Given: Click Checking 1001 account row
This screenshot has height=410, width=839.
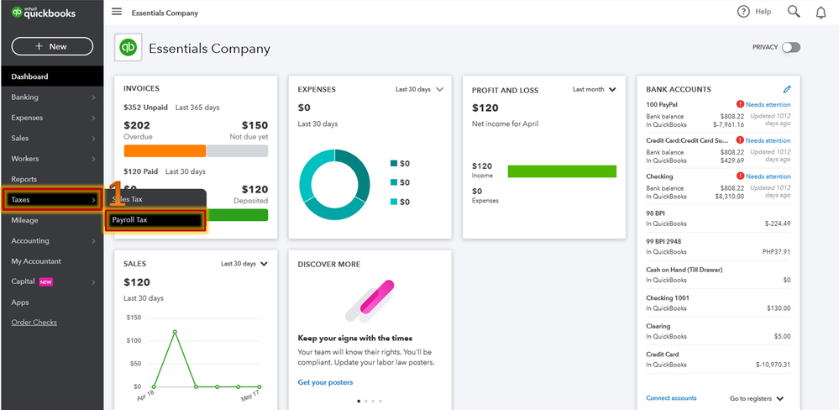Looking at the screenshot, I should (x=718, y=303).
